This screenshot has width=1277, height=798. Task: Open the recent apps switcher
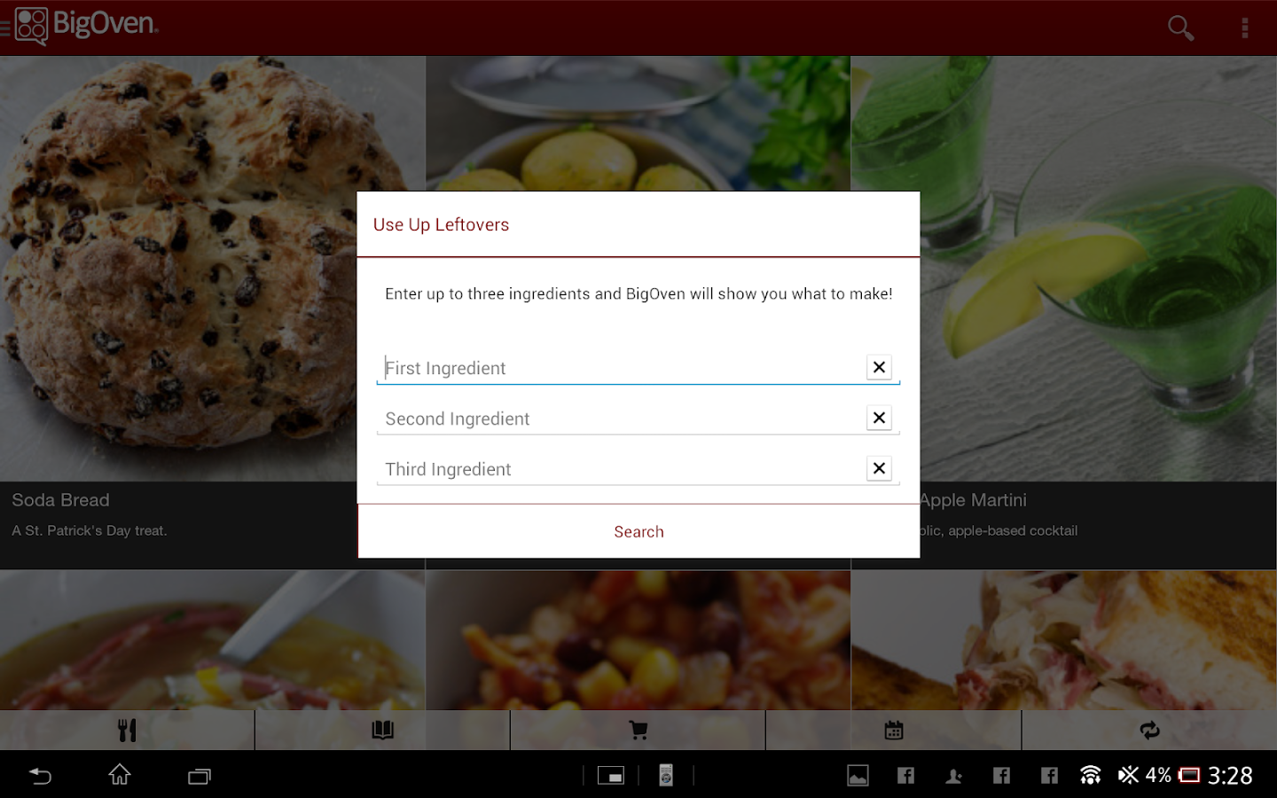pyautogui.click(x=199, y=775)
